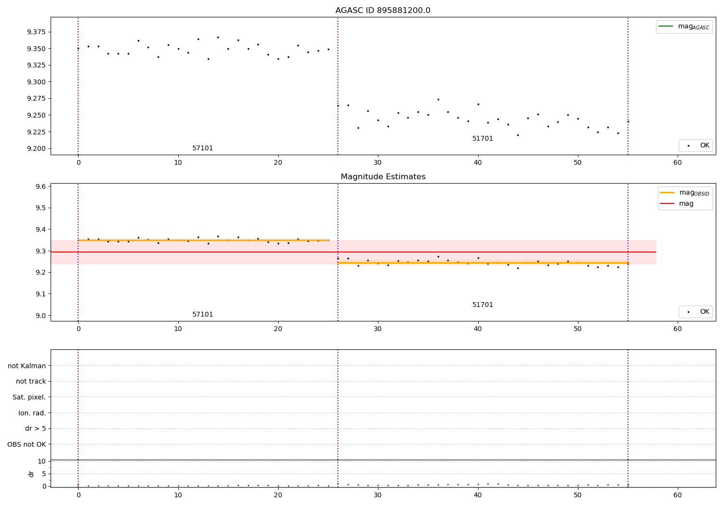This screenshot has height=506, width=723.
Task: Click the 'not Kalman' y-axis label
Action: 27,366
